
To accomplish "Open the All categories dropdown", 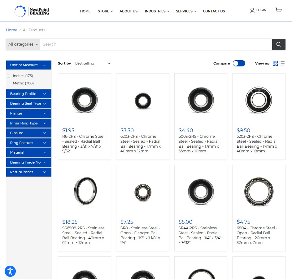I will pyautogui.click(x=23, y=44).
